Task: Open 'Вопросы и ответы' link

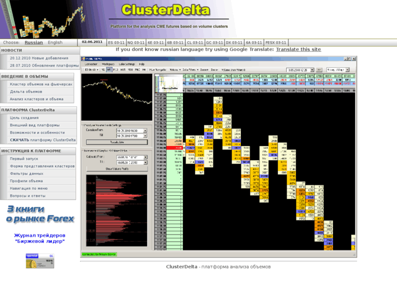Action: click(x=28, y=196)
